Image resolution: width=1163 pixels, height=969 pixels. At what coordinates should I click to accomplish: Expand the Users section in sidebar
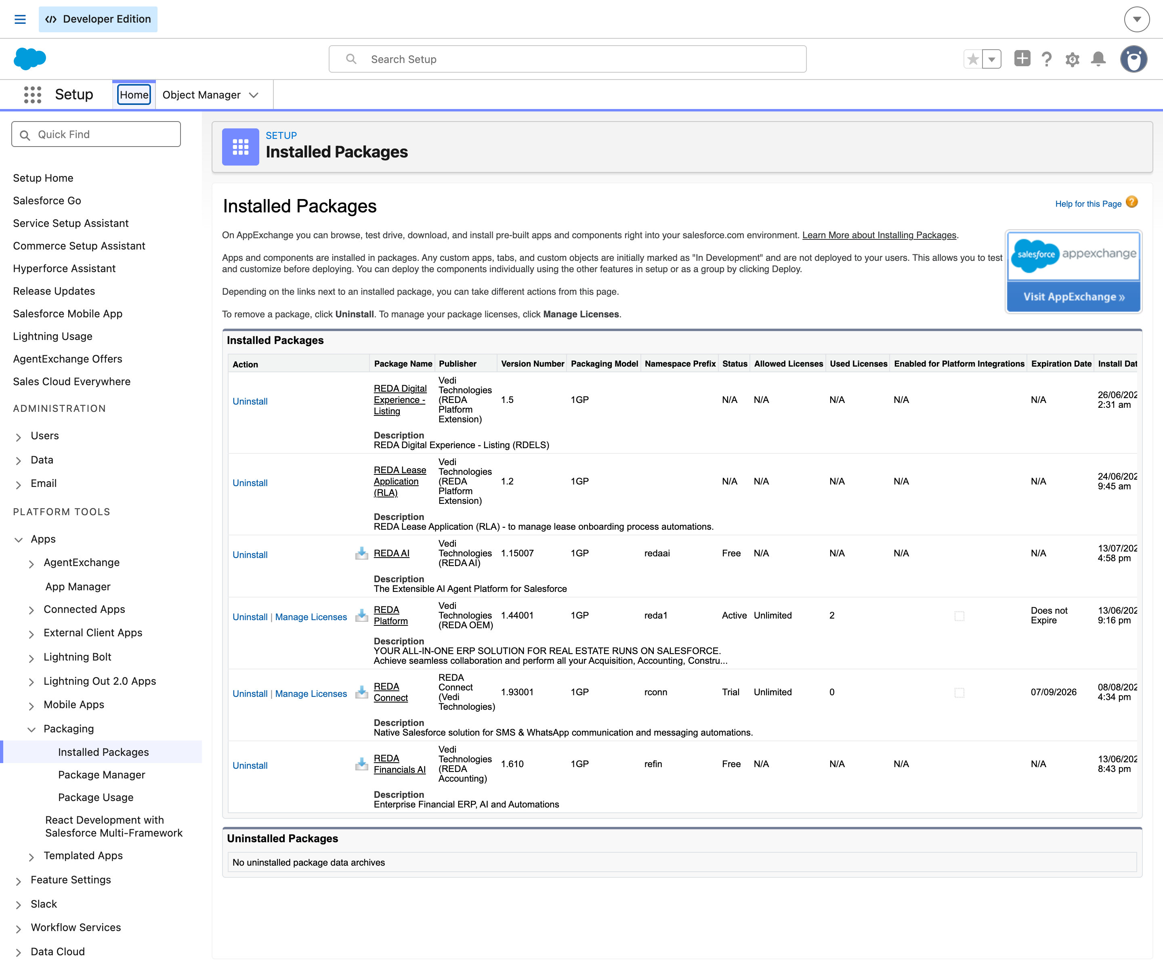pos(18,437)
